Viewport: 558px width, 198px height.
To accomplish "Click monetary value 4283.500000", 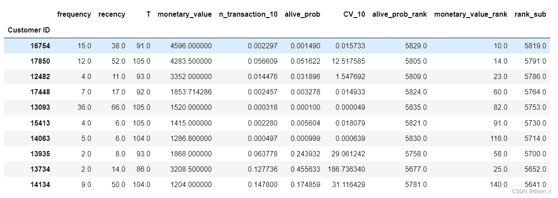I will click(190, 61).
